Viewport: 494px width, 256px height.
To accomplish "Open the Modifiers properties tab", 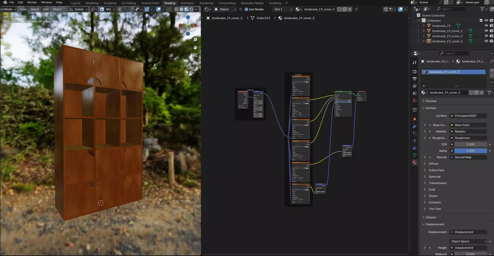I will click(415, 126).
